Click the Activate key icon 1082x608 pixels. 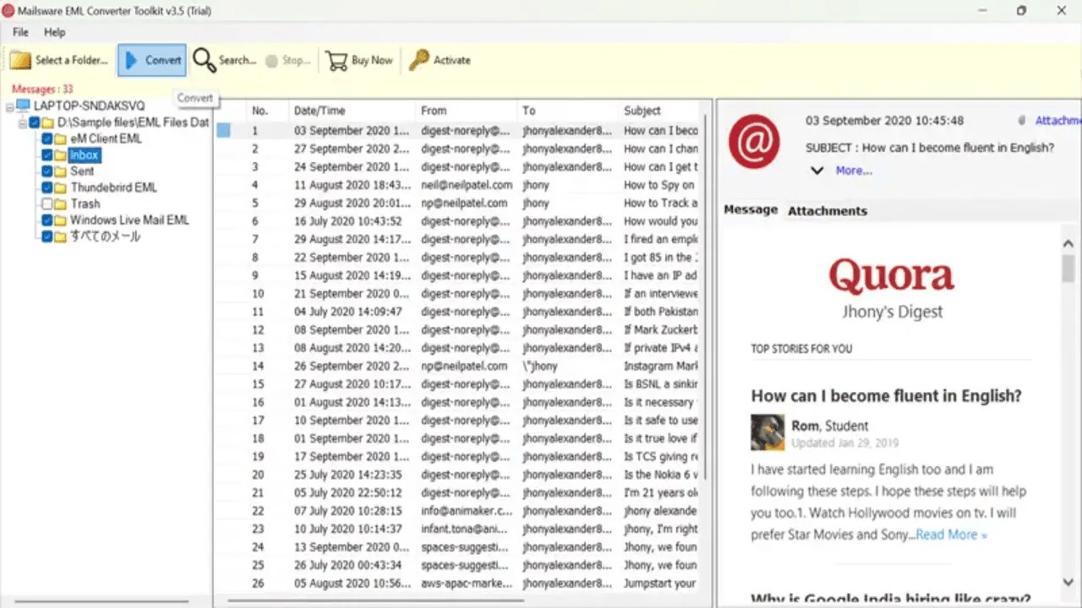click(419, 60)
